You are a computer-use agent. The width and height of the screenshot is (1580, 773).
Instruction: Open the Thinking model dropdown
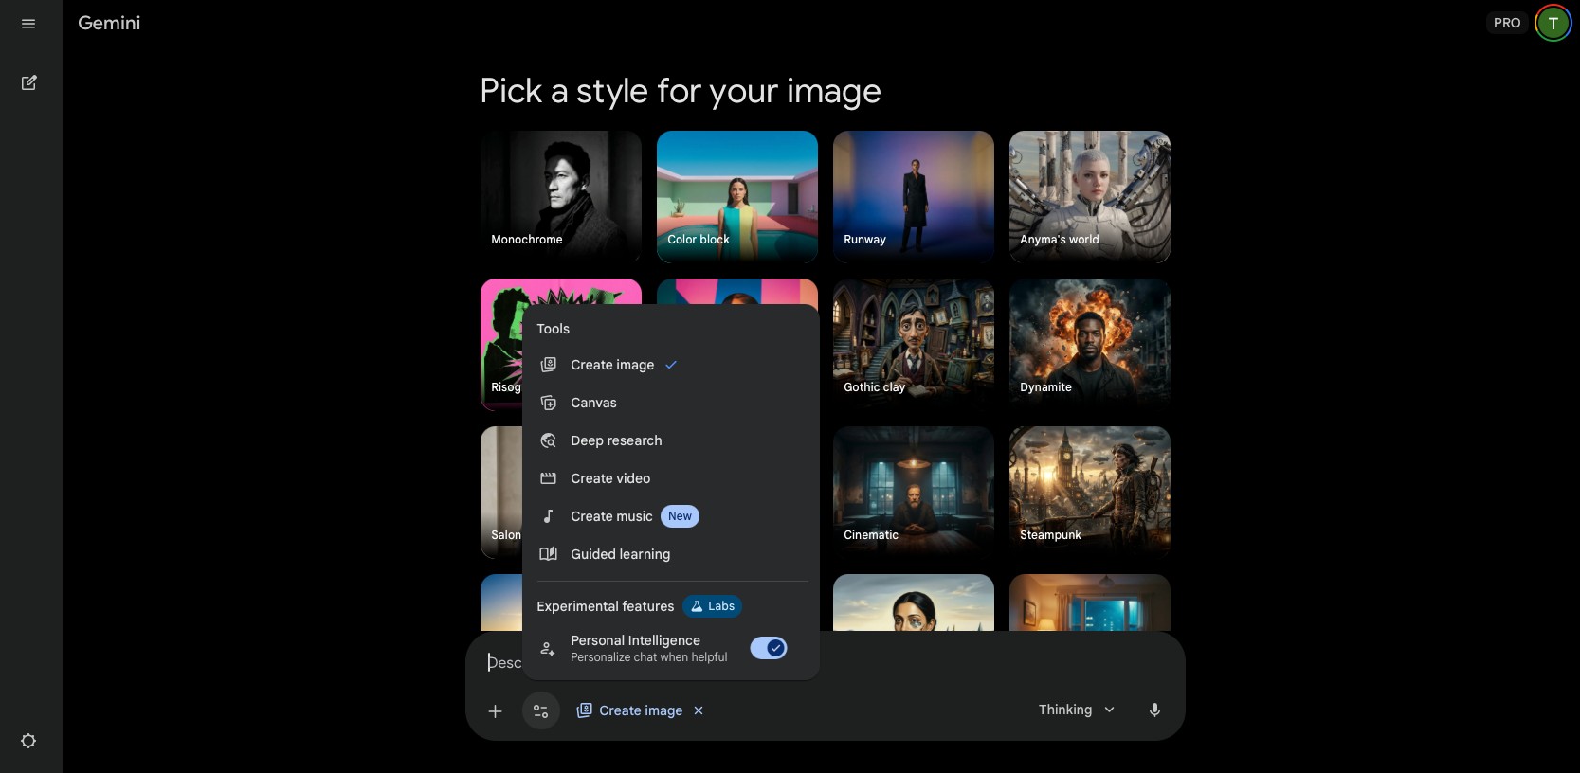(x=1077, y=710)
